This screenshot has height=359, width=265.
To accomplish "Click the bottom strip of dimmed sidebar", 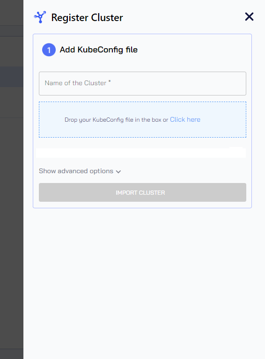I will pyautogui.click(x=11, y=354).
